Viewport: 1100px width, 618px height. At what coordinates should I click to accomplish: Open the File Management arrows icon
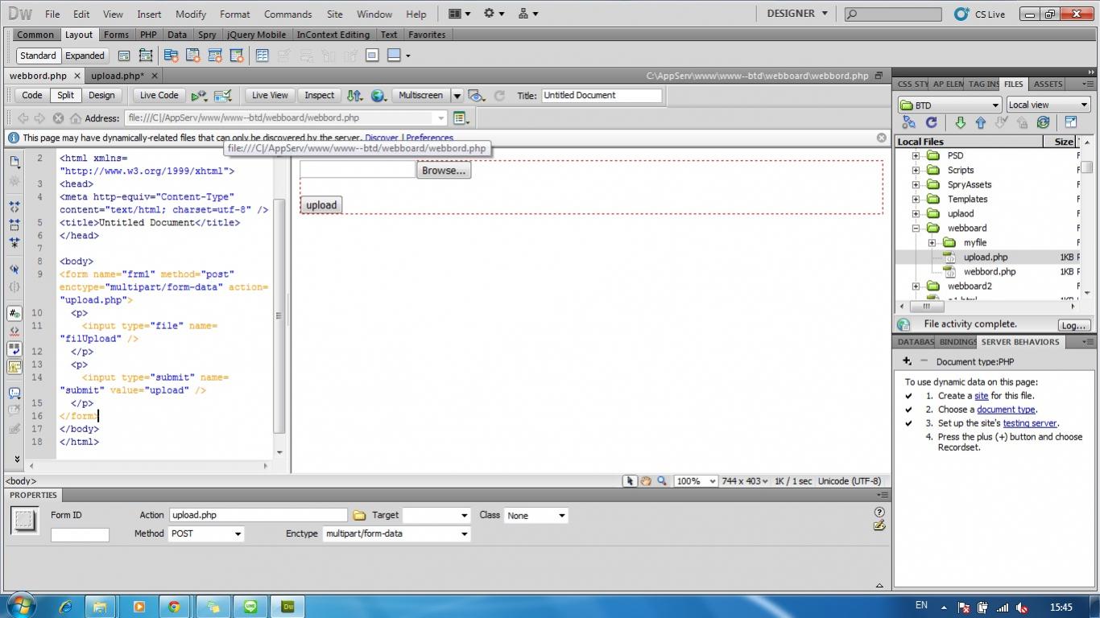(354, 95)
